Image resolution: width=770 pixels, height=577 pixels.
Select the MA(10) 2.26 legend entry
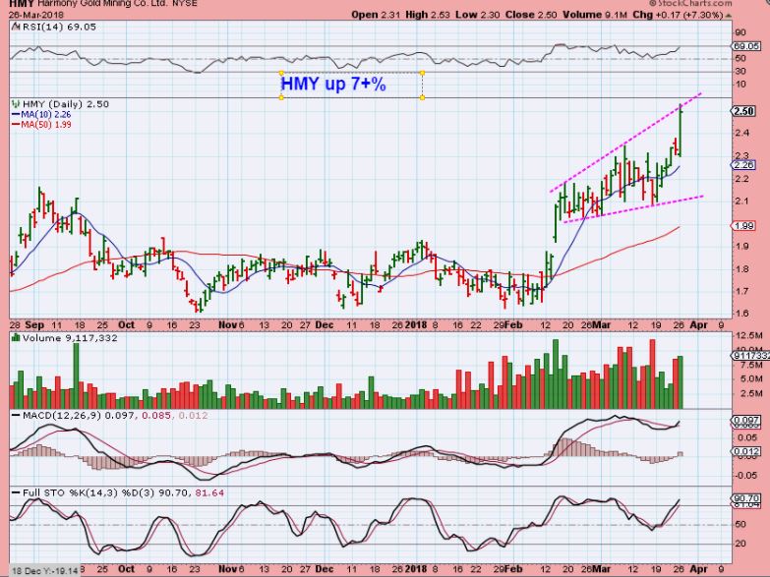point(41,114)
